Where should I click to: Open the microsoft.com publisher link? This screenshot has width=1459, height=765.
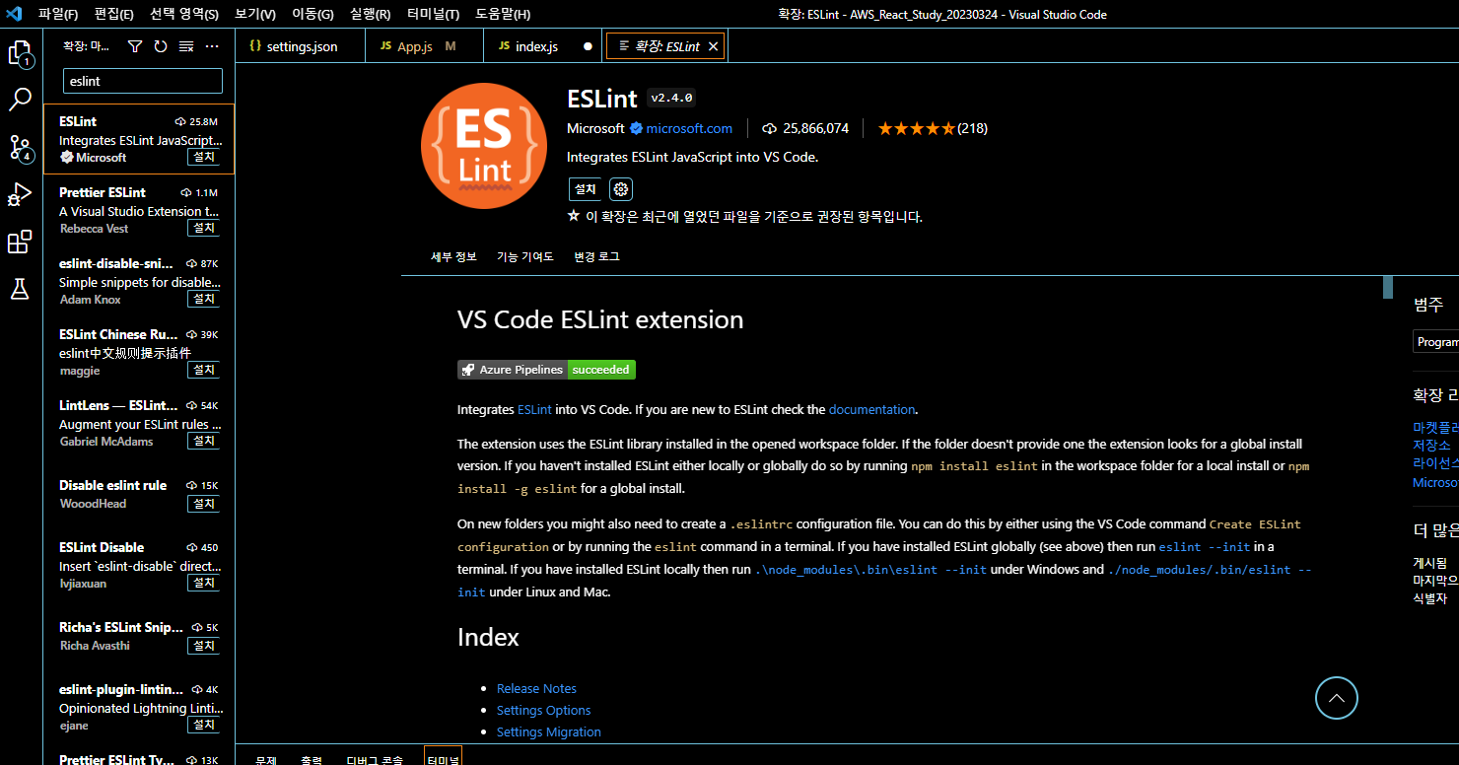[x=689, y=128]
